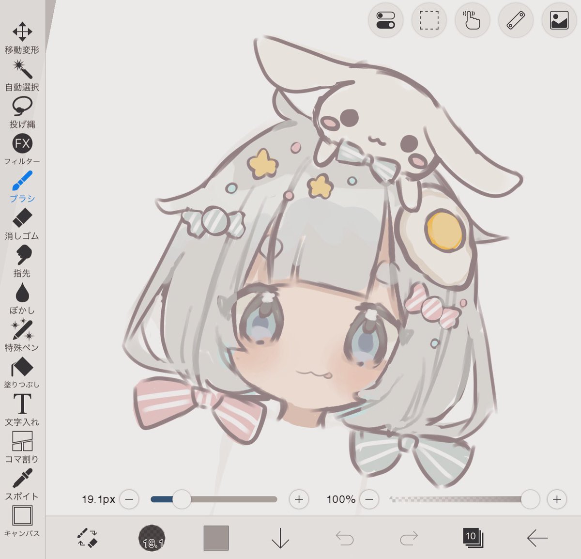This screenshot has height=559, width=581.
Task: Open the Canvas (キャンバス) tool
Action: [22, 521]
